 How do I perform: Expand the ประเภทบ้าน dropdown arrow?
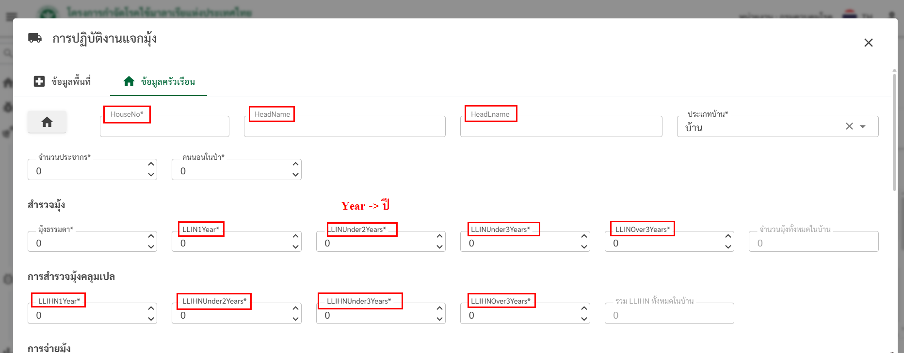863,126
